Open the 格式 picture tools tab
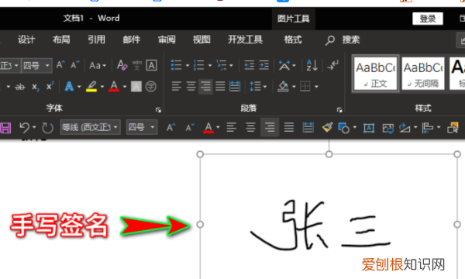This screenshot has height=279, width=465. pyautogui.click(x=293, y=40)
